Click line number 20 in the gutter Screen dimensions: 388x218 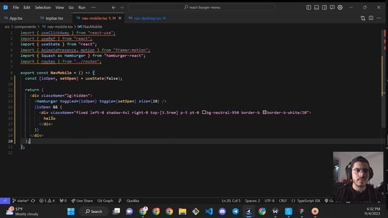(x=10, y=141)
